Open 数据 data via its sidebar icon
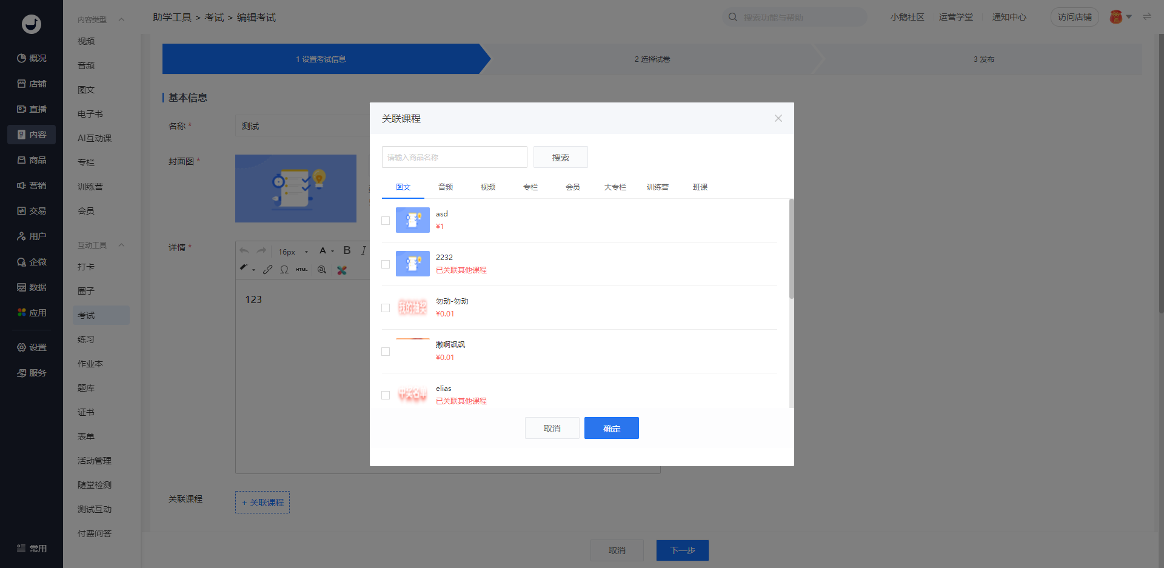The image size is (1164, 568). click(22, 287)
